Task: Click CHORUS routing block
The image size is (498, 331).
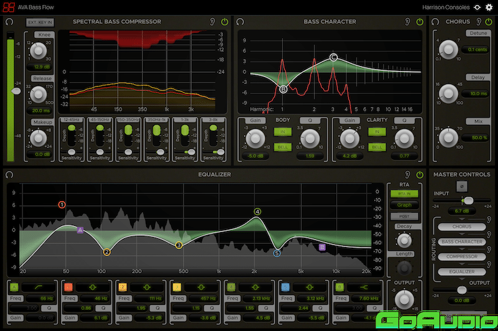Action: [462, 226]
